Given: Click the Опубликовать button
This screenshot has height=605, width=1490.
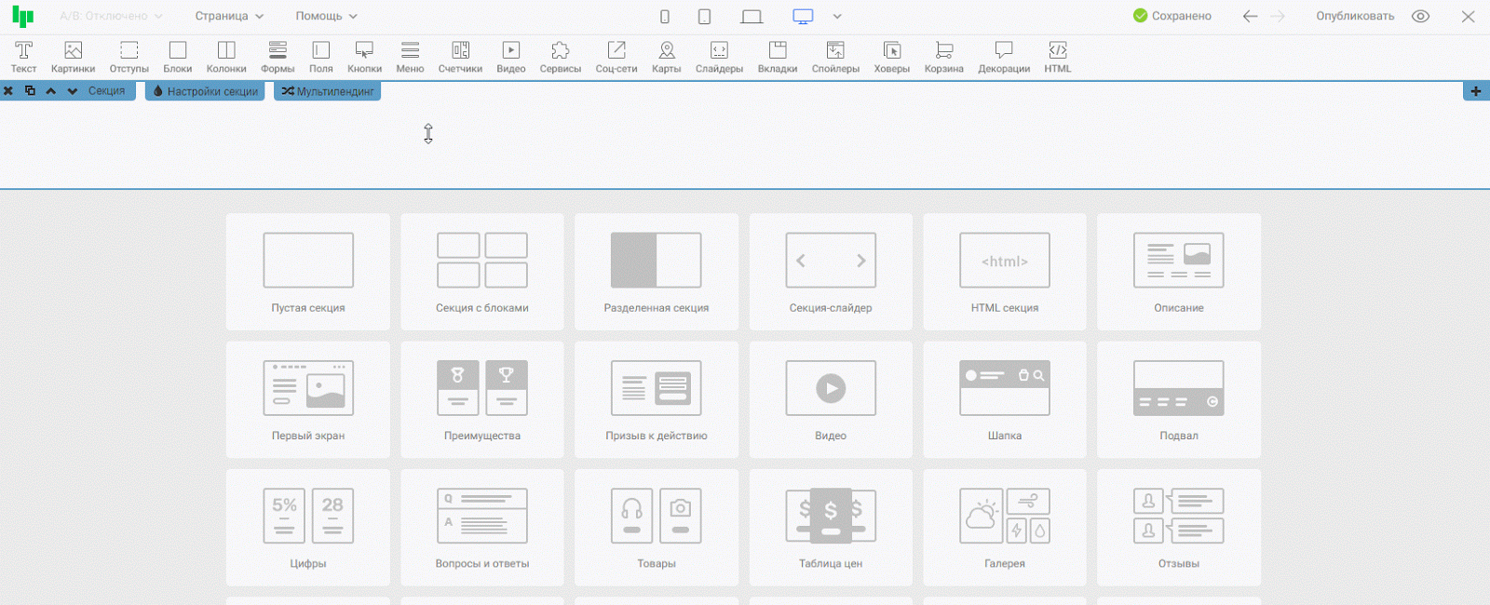Looking at the screenshot, I should point(1354,16).
